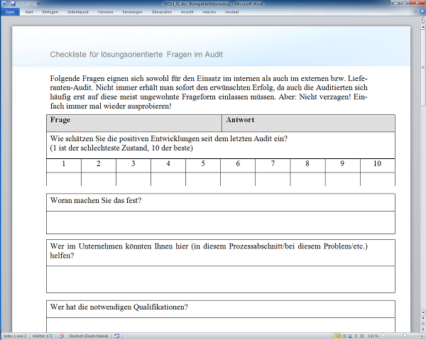
Task: Click the Undo icon in the title bar
Action: click(x=19, y=4)
